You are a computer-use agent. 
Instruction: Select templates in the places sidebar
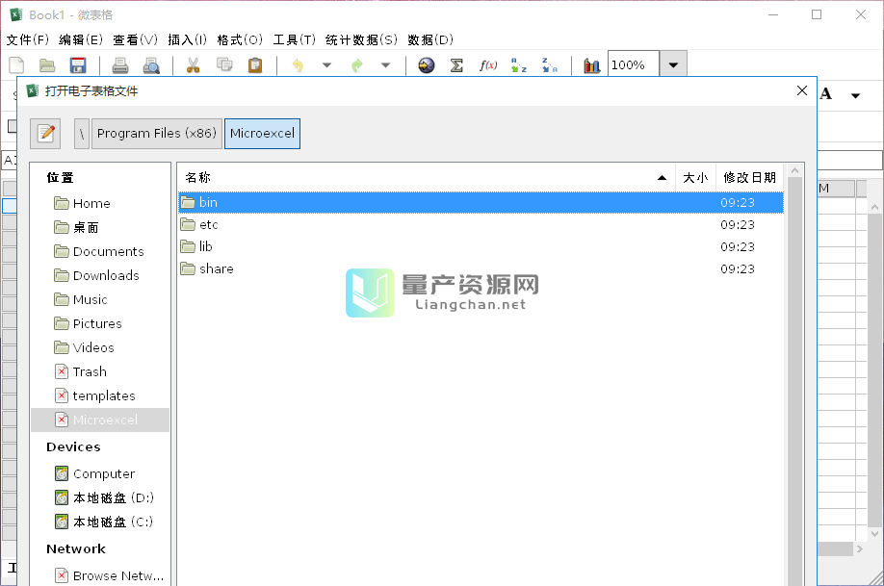100,395
